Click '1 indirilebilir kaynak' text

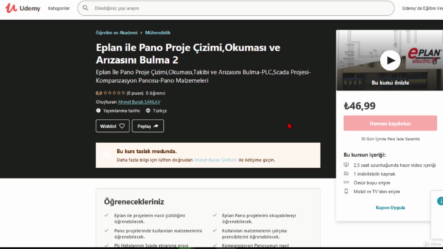click(x=374, y=174)
